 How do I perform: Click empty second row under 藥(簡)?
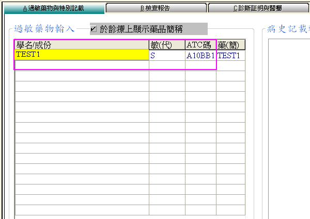tap(230, 65)
